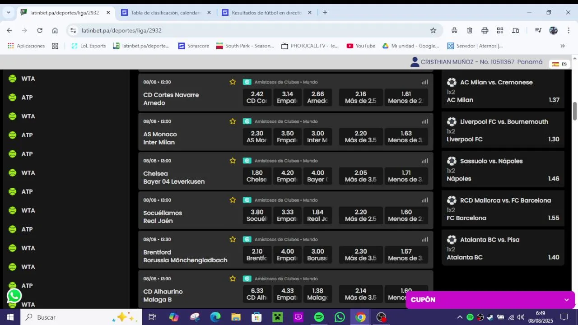Screen dimensions: 578x325
Task: Click the soccer ball icon for Atalanta BC vs. Pisa
Action: (452, 239)
